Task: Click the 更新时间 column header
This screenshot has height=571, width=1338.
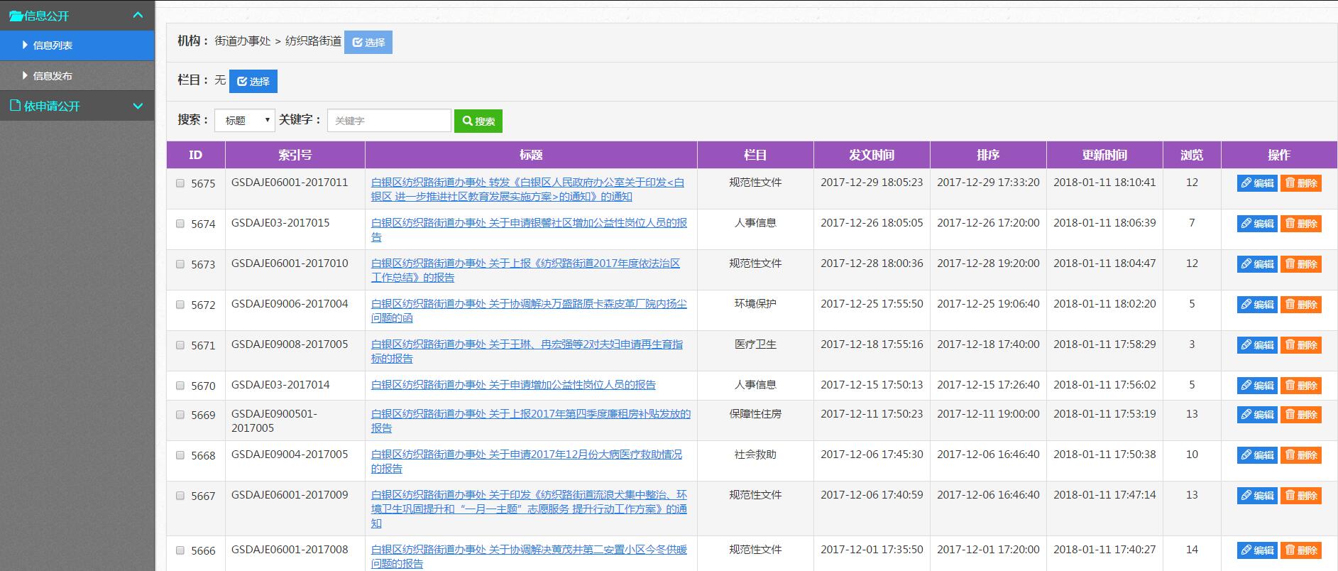Action: [1104, 155]
